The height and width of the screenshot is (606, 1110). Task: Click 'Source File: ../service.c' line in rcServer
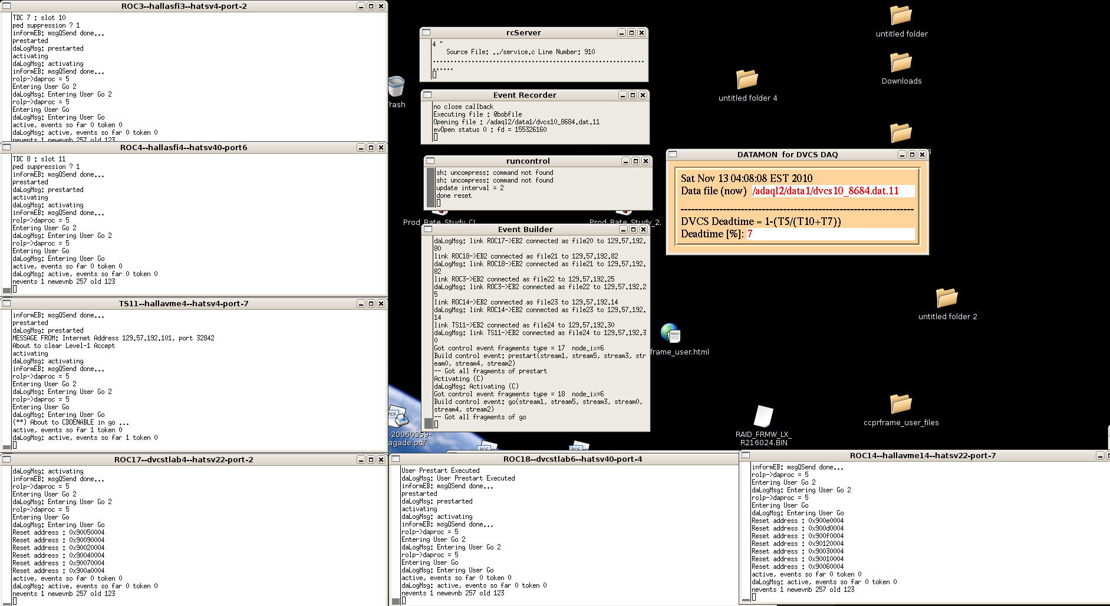coord(521,52)
